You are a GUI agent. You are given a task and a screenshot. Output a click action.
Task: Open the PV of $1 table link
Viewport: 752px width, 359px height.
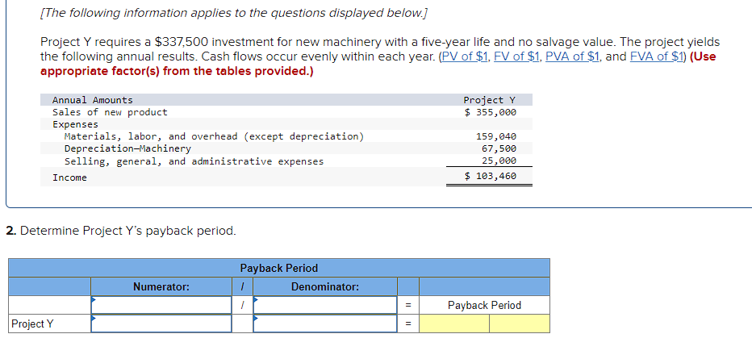tap(466, 56)
